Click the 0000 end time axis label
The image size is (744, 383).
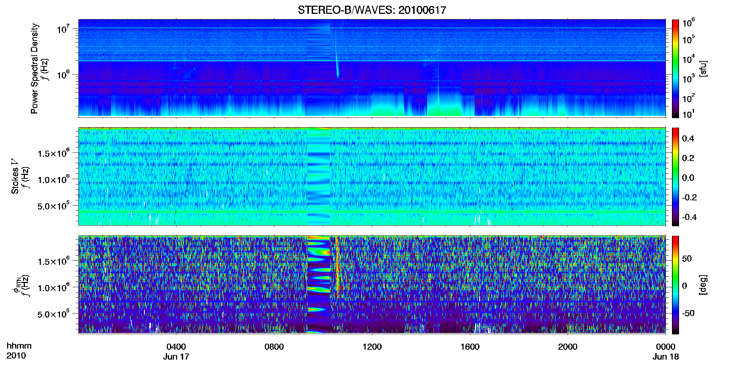pyautogui.click(x=666, y=346)
